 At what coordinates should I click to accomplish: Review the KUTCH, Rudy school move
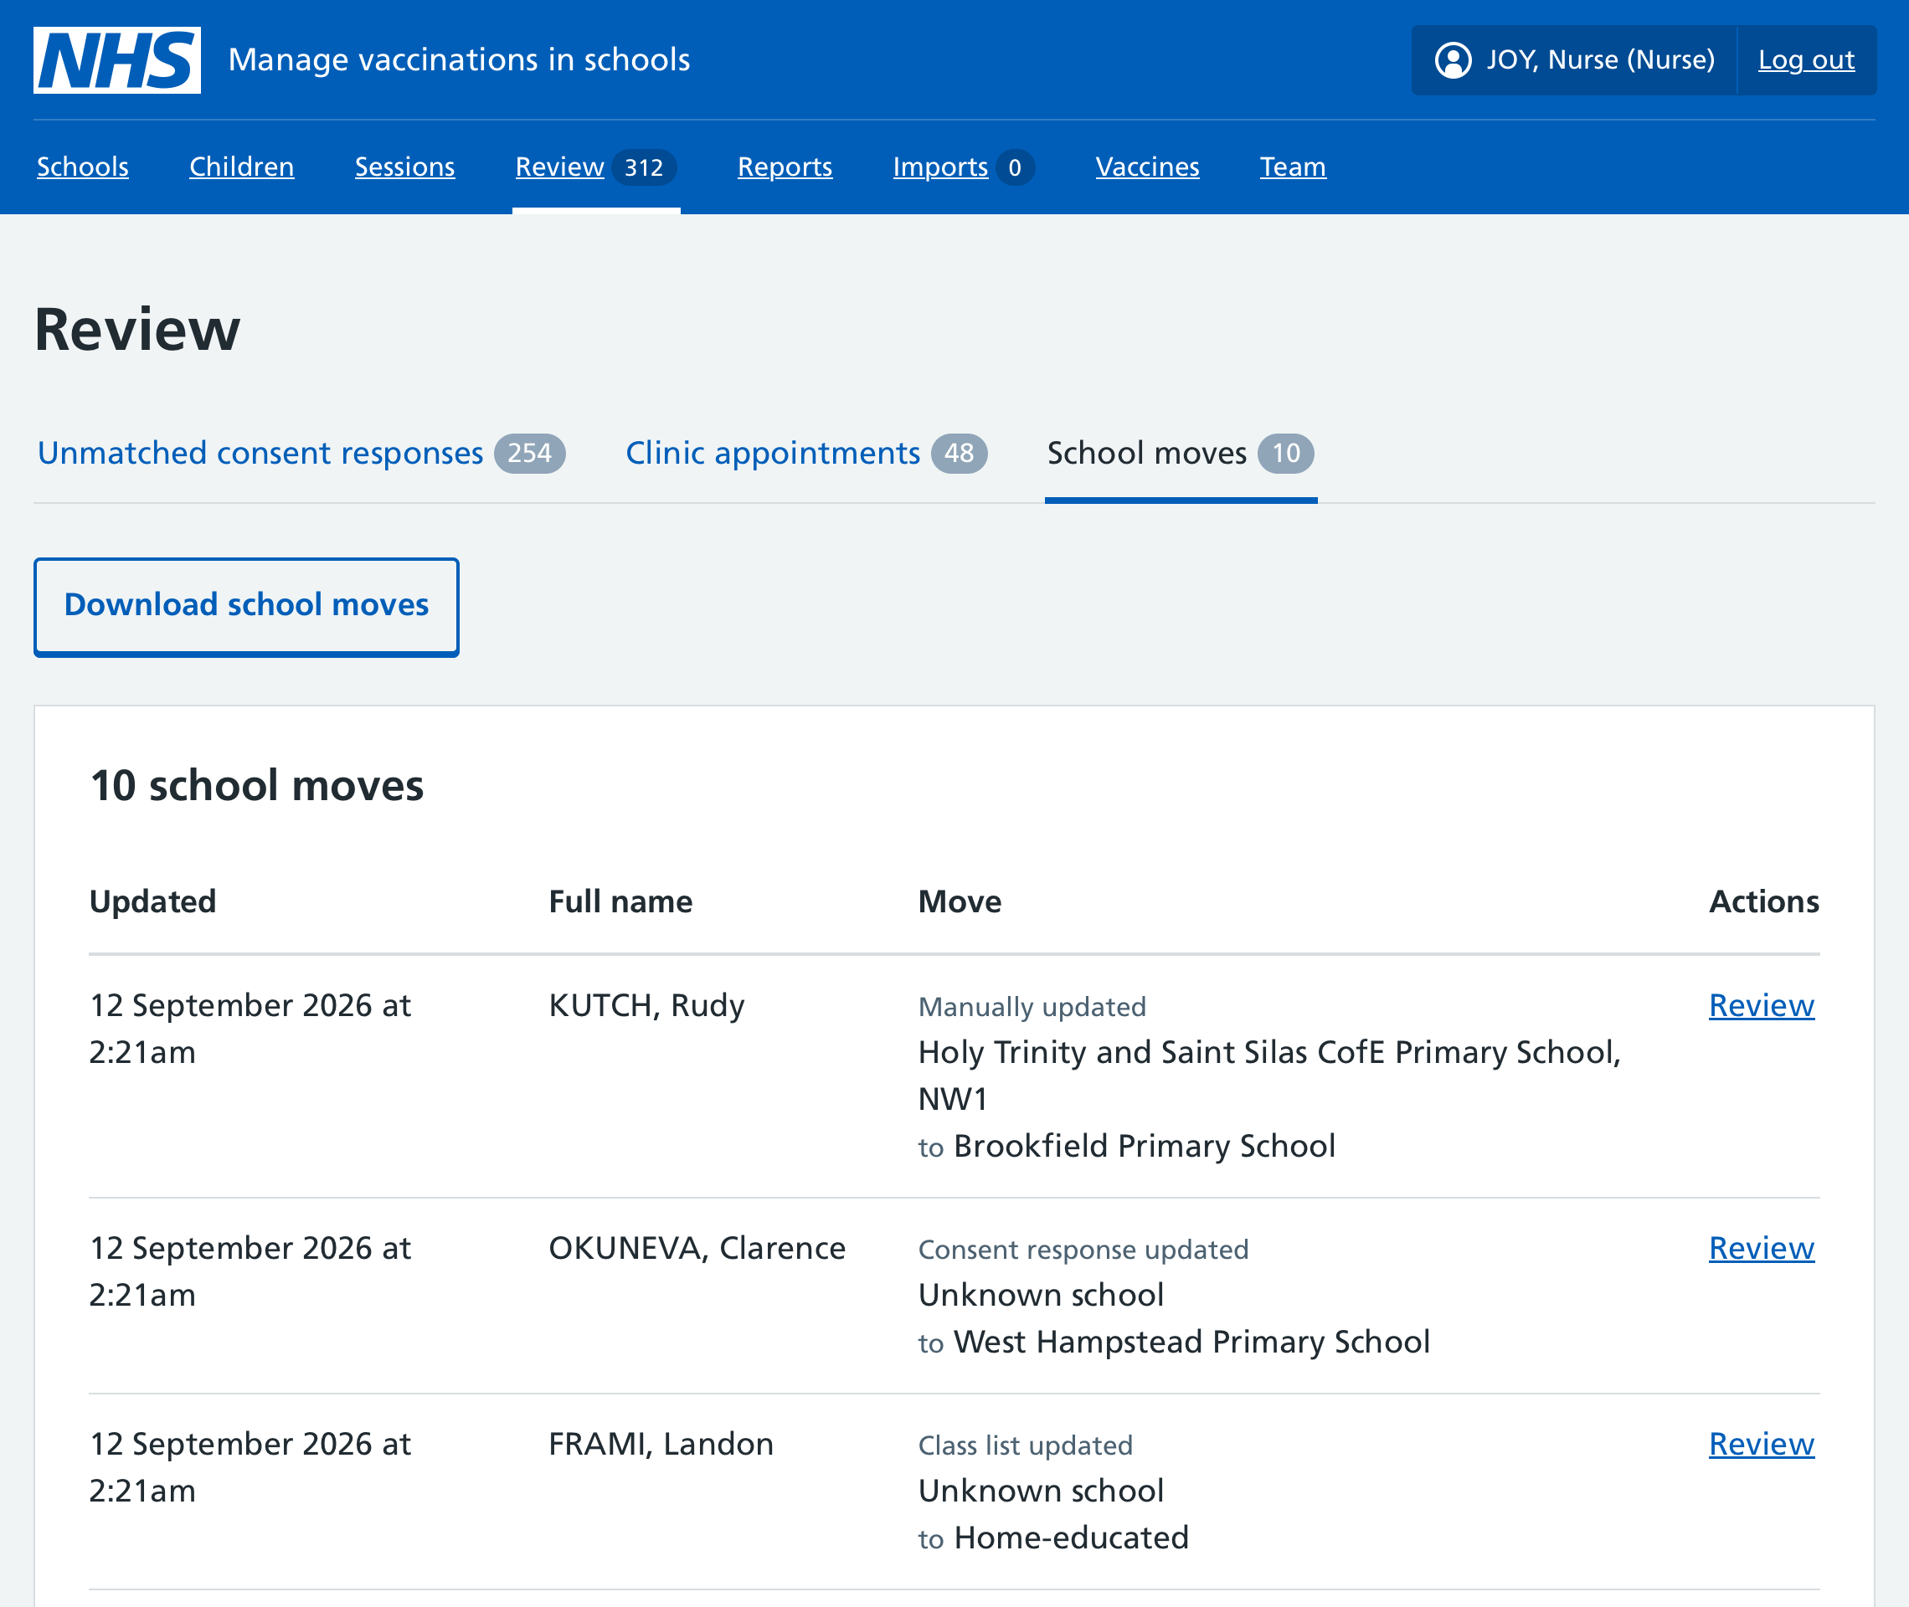(1762, 1005)
